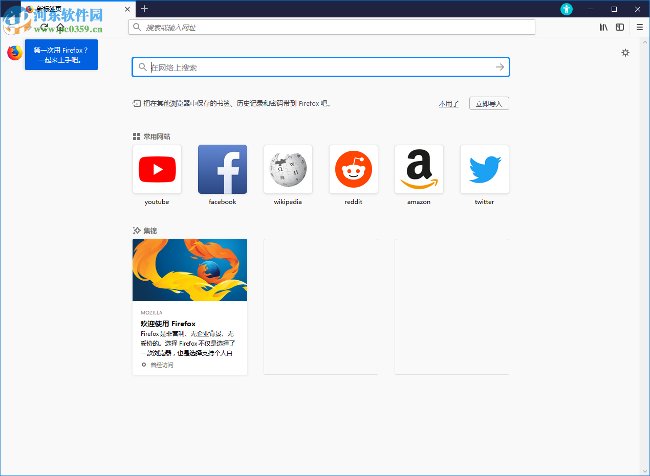Dismiss import prompt via 不用了 link

click(x=449, y=104)
